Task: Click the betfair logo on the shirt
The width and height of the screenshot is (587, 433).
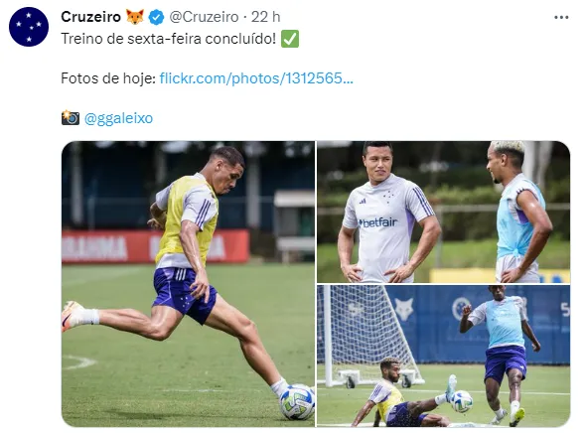Action: pyautogui.click(x=378, y=223)
